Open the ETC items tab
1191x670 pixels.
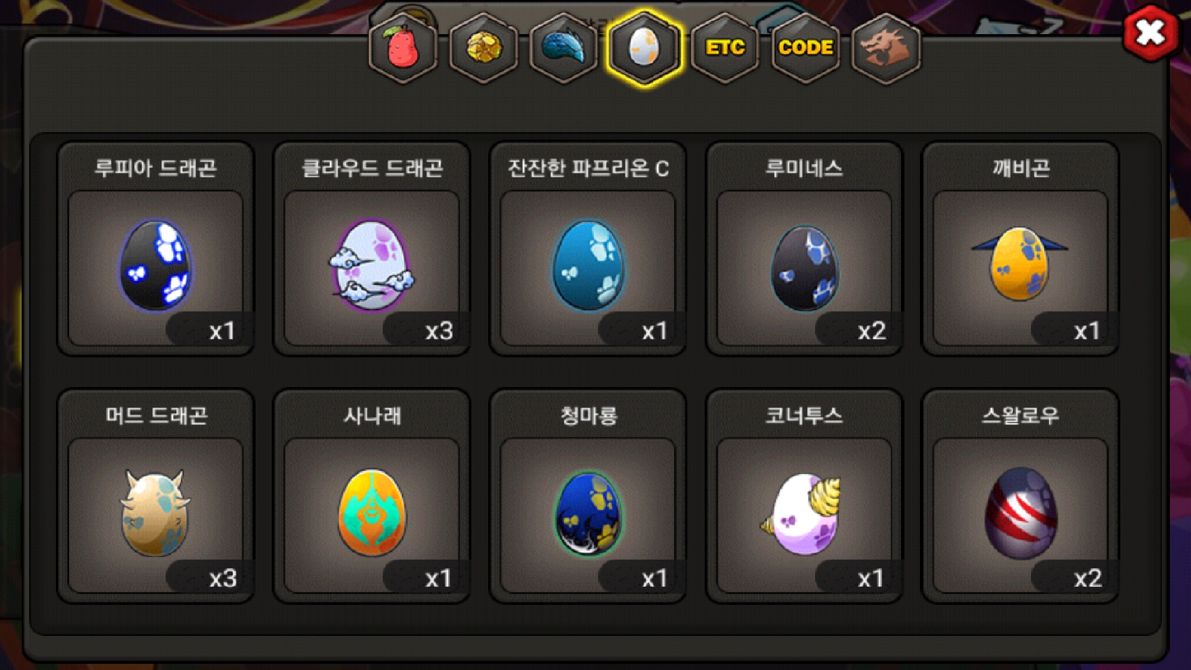coord(725,48)
